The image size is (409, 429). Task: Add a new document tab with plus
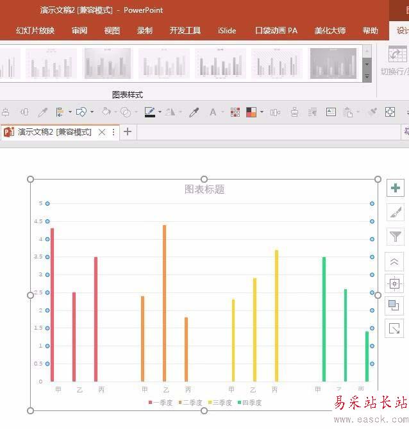point(128,132)
